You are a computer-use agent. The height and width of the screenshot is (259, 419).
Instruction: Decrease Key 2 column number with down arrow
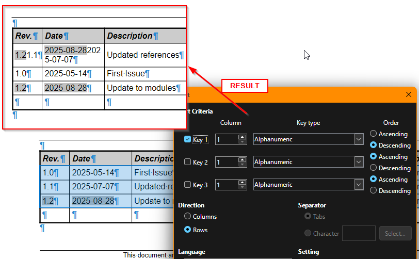[242, 165]
